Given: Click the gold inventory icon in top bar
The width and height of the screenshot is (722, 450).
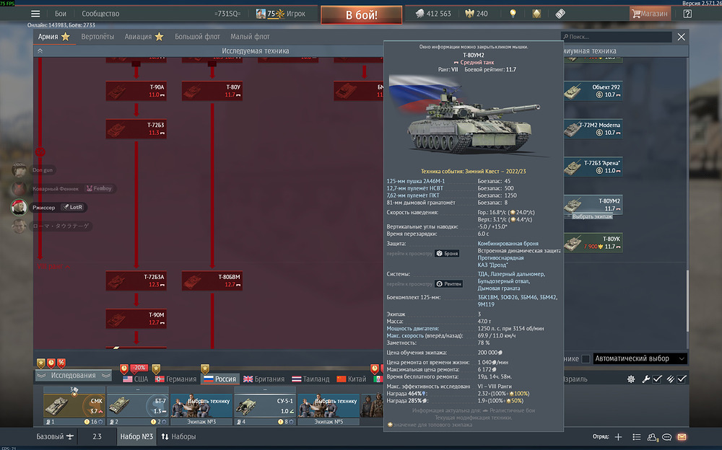Looking at the screenshot, I should (536, 14).
